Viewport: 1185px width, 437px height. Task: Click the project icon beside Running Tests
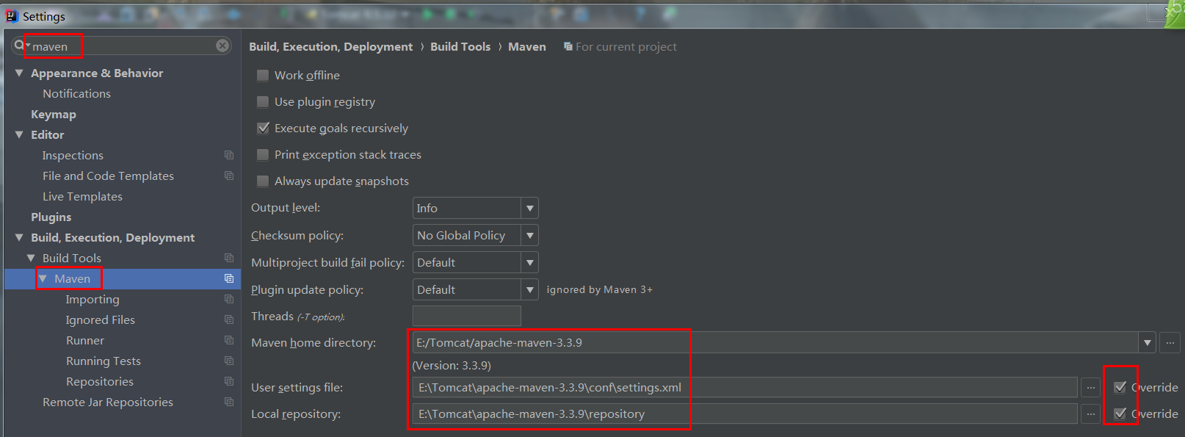pyautogui.click(x=229, y=361)
